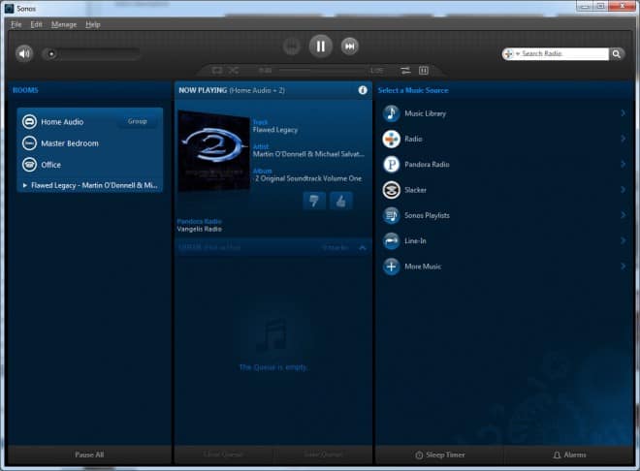The width and height of the screenshot is (640, 471).
Task: Click the thumbs down button
Action: (x=314, y=201)
